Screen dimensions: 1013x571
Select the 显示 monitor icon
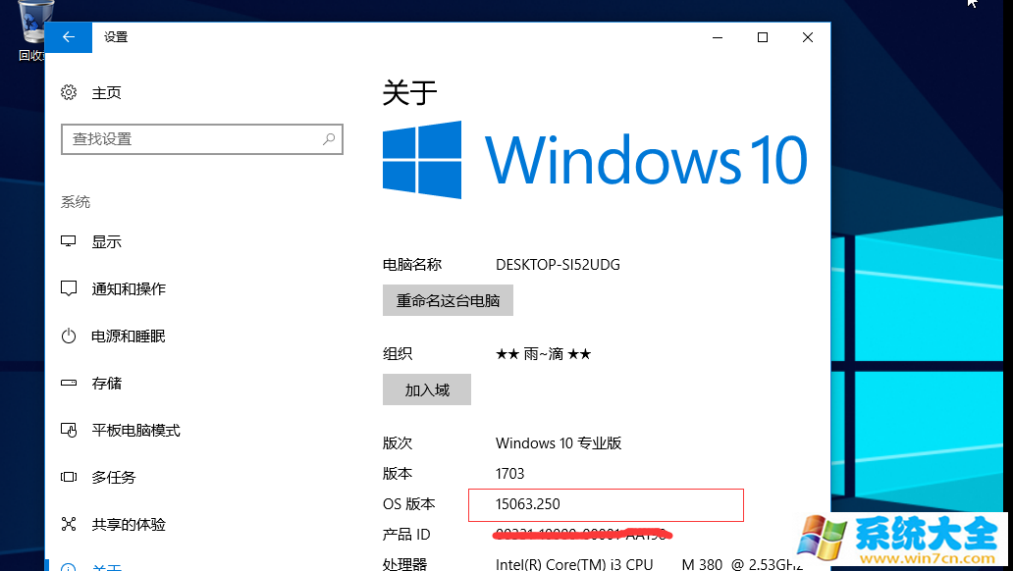69,241
